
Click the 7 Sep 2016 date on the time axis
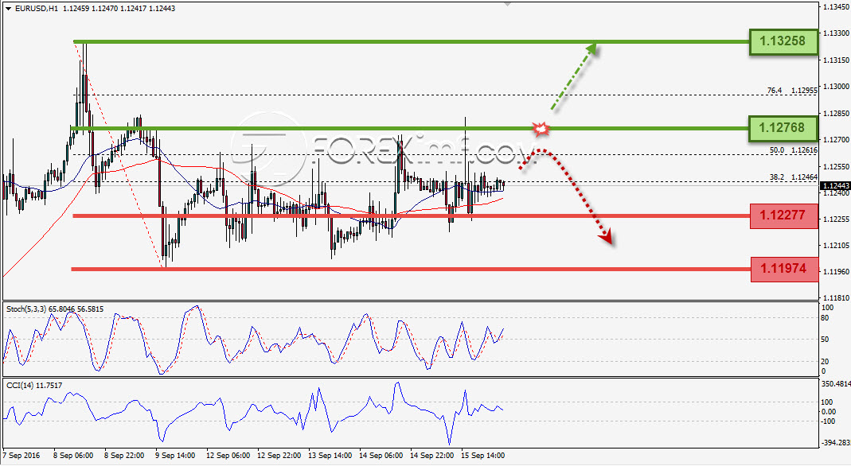(x=21, y=455)
